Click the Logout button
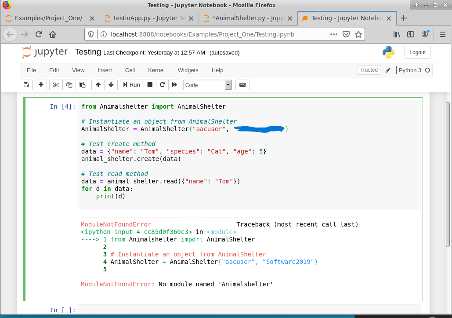 pyautogui.click(x=417, y=52)
